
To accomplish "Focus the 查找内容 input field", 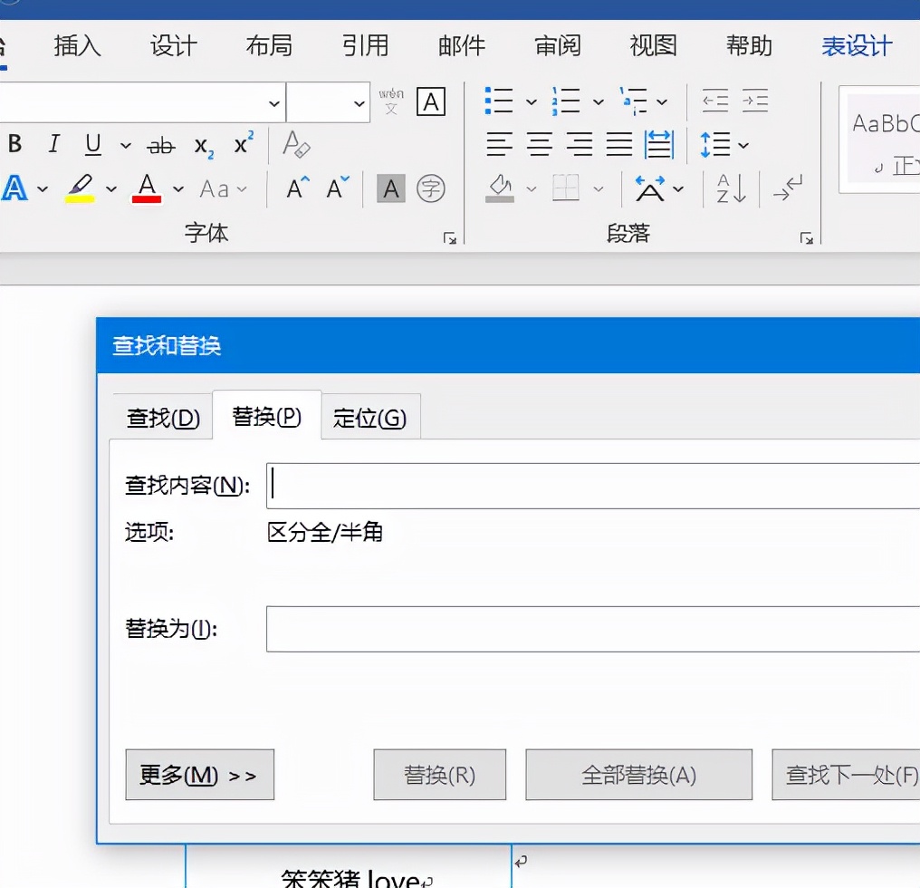I will point(593,486).
